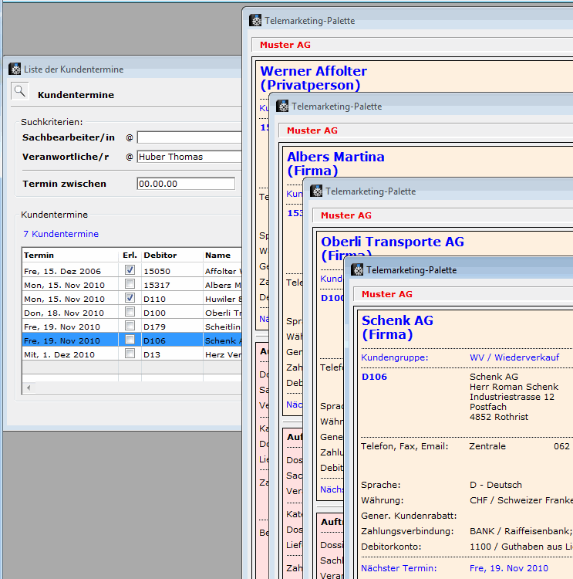
Task: Click the app icon in Liste der Kundentermine title bar
Action: (x=14, y=69)
